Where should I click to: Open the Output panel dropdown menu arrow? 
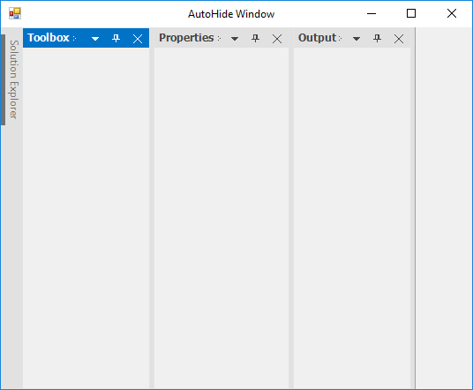click(357, 39)
